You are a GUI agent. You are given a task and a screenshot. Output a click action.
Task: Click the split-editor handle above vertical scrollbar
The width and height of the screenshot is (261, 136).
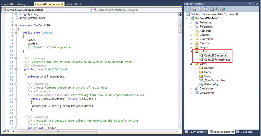(180, 14)
